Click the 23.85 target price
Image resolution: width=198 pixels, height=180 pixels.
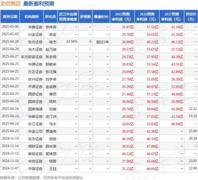pos(193,161)
